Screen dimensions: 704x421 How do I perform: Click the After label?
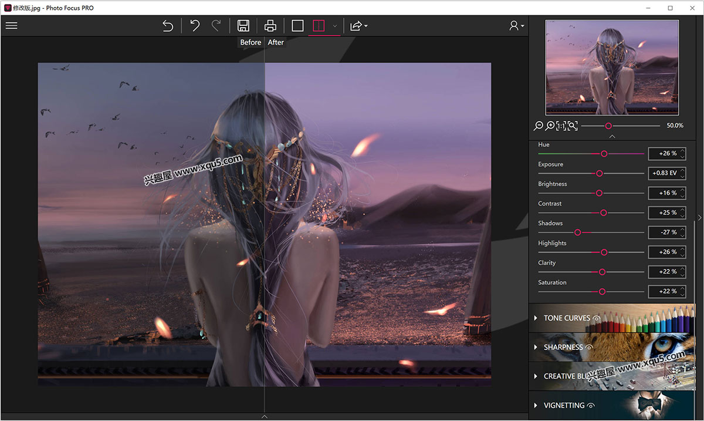click(276, 42)
